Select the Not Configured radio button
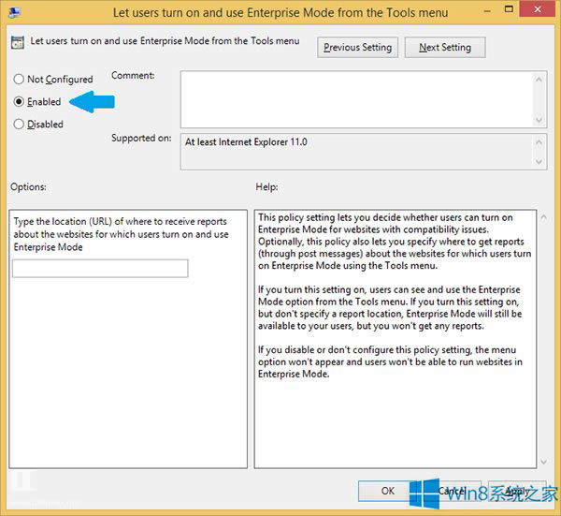 point(19,80)
